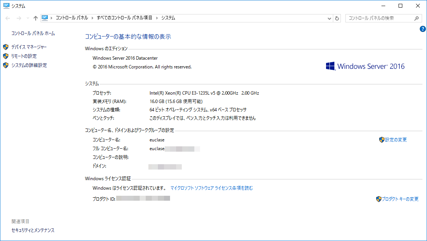This screenshot has height=241, width=427.
Task: Select すべてのコントロール パネル項目 breadcrumb
Action: click(124, 18)
